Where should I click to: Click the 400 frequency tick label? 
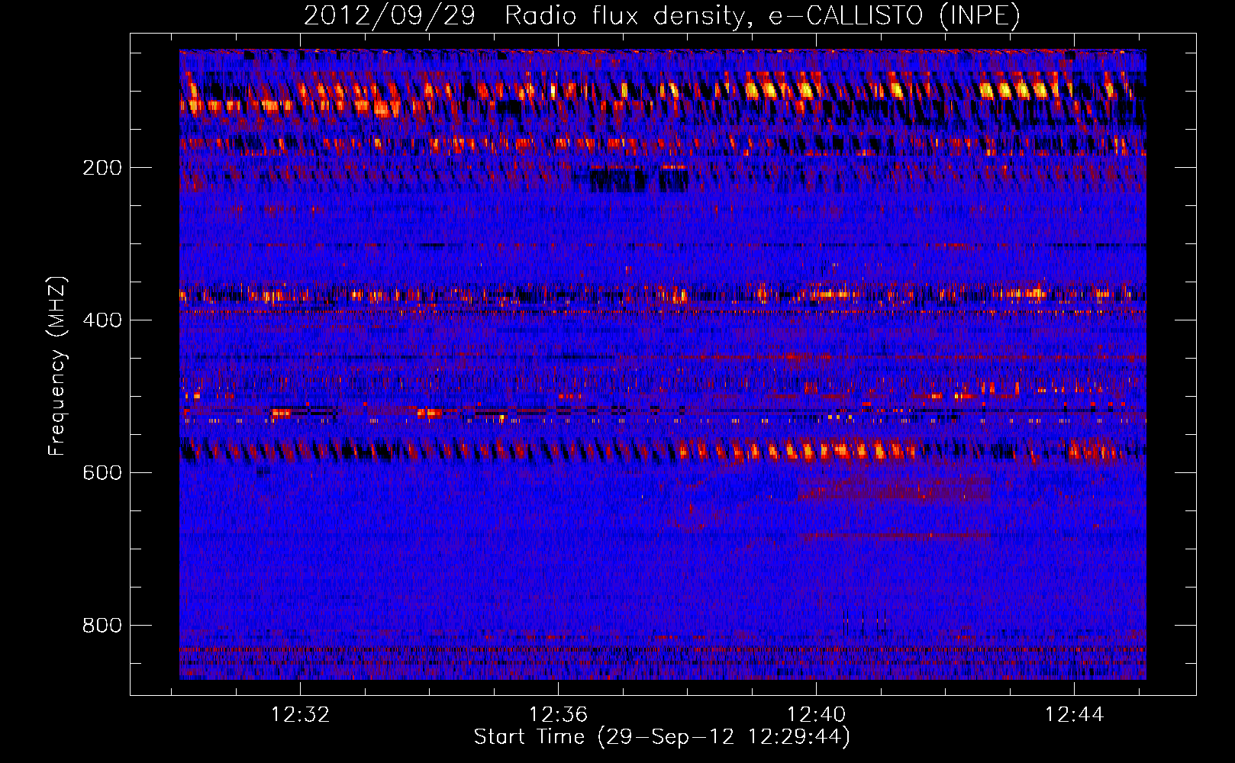click(102, 320)
